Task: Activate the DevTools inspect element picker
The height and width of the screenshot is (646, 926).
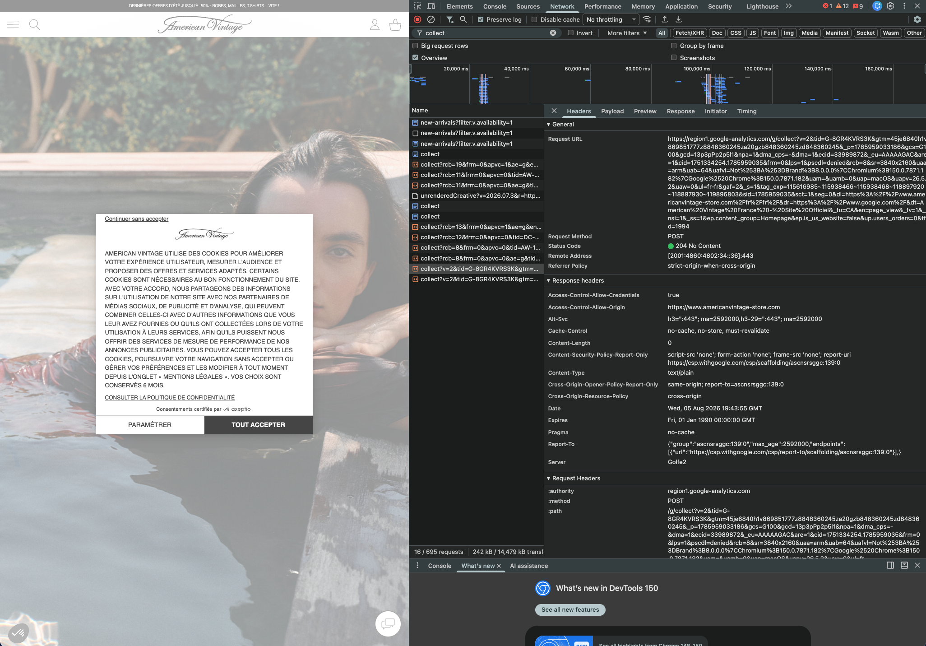Action: coord(417,6)
